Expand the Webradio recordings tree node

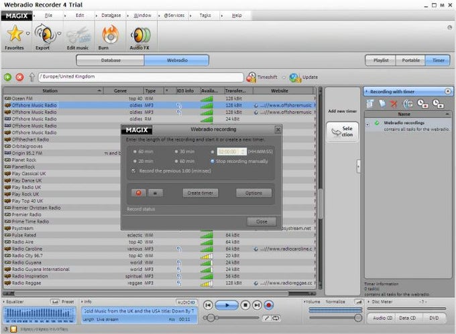367,125
